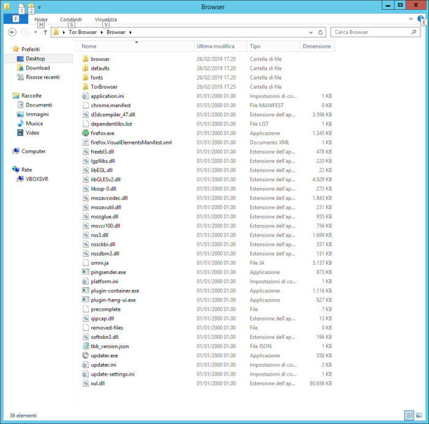Select update-settings.ini file name
The image size is (429, 424).
pyautogui.click(x=113, y=374)
